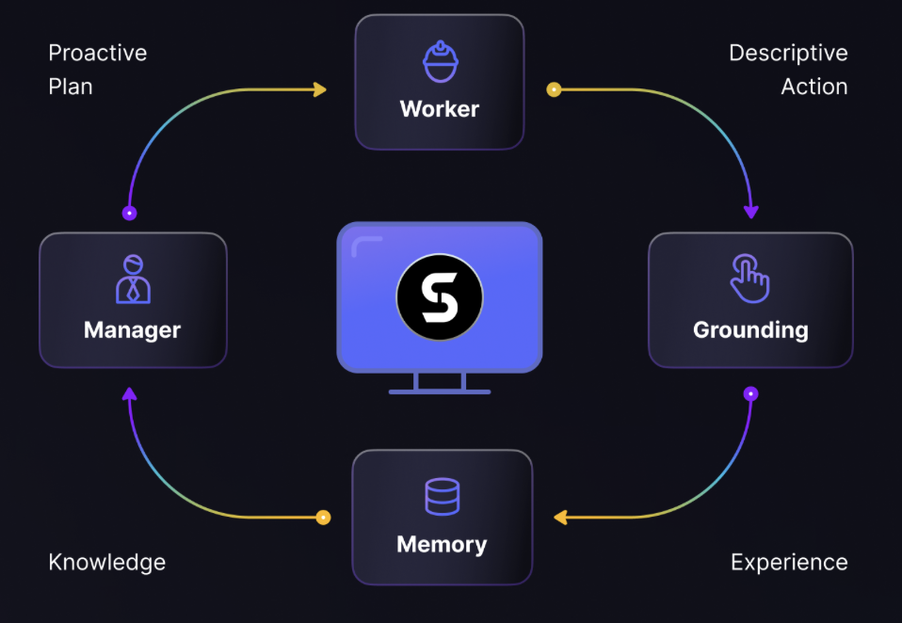The height and width of the screenshot is (623, 902).
Task: Click the Memory database icon
Action: point(442,497)
